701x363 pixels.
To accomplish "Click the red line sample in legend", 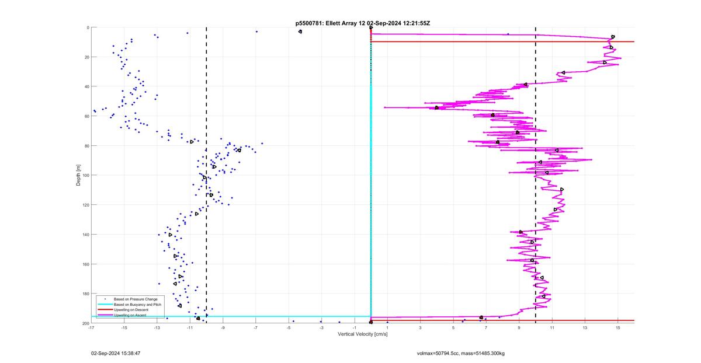I will pos(105,309).
